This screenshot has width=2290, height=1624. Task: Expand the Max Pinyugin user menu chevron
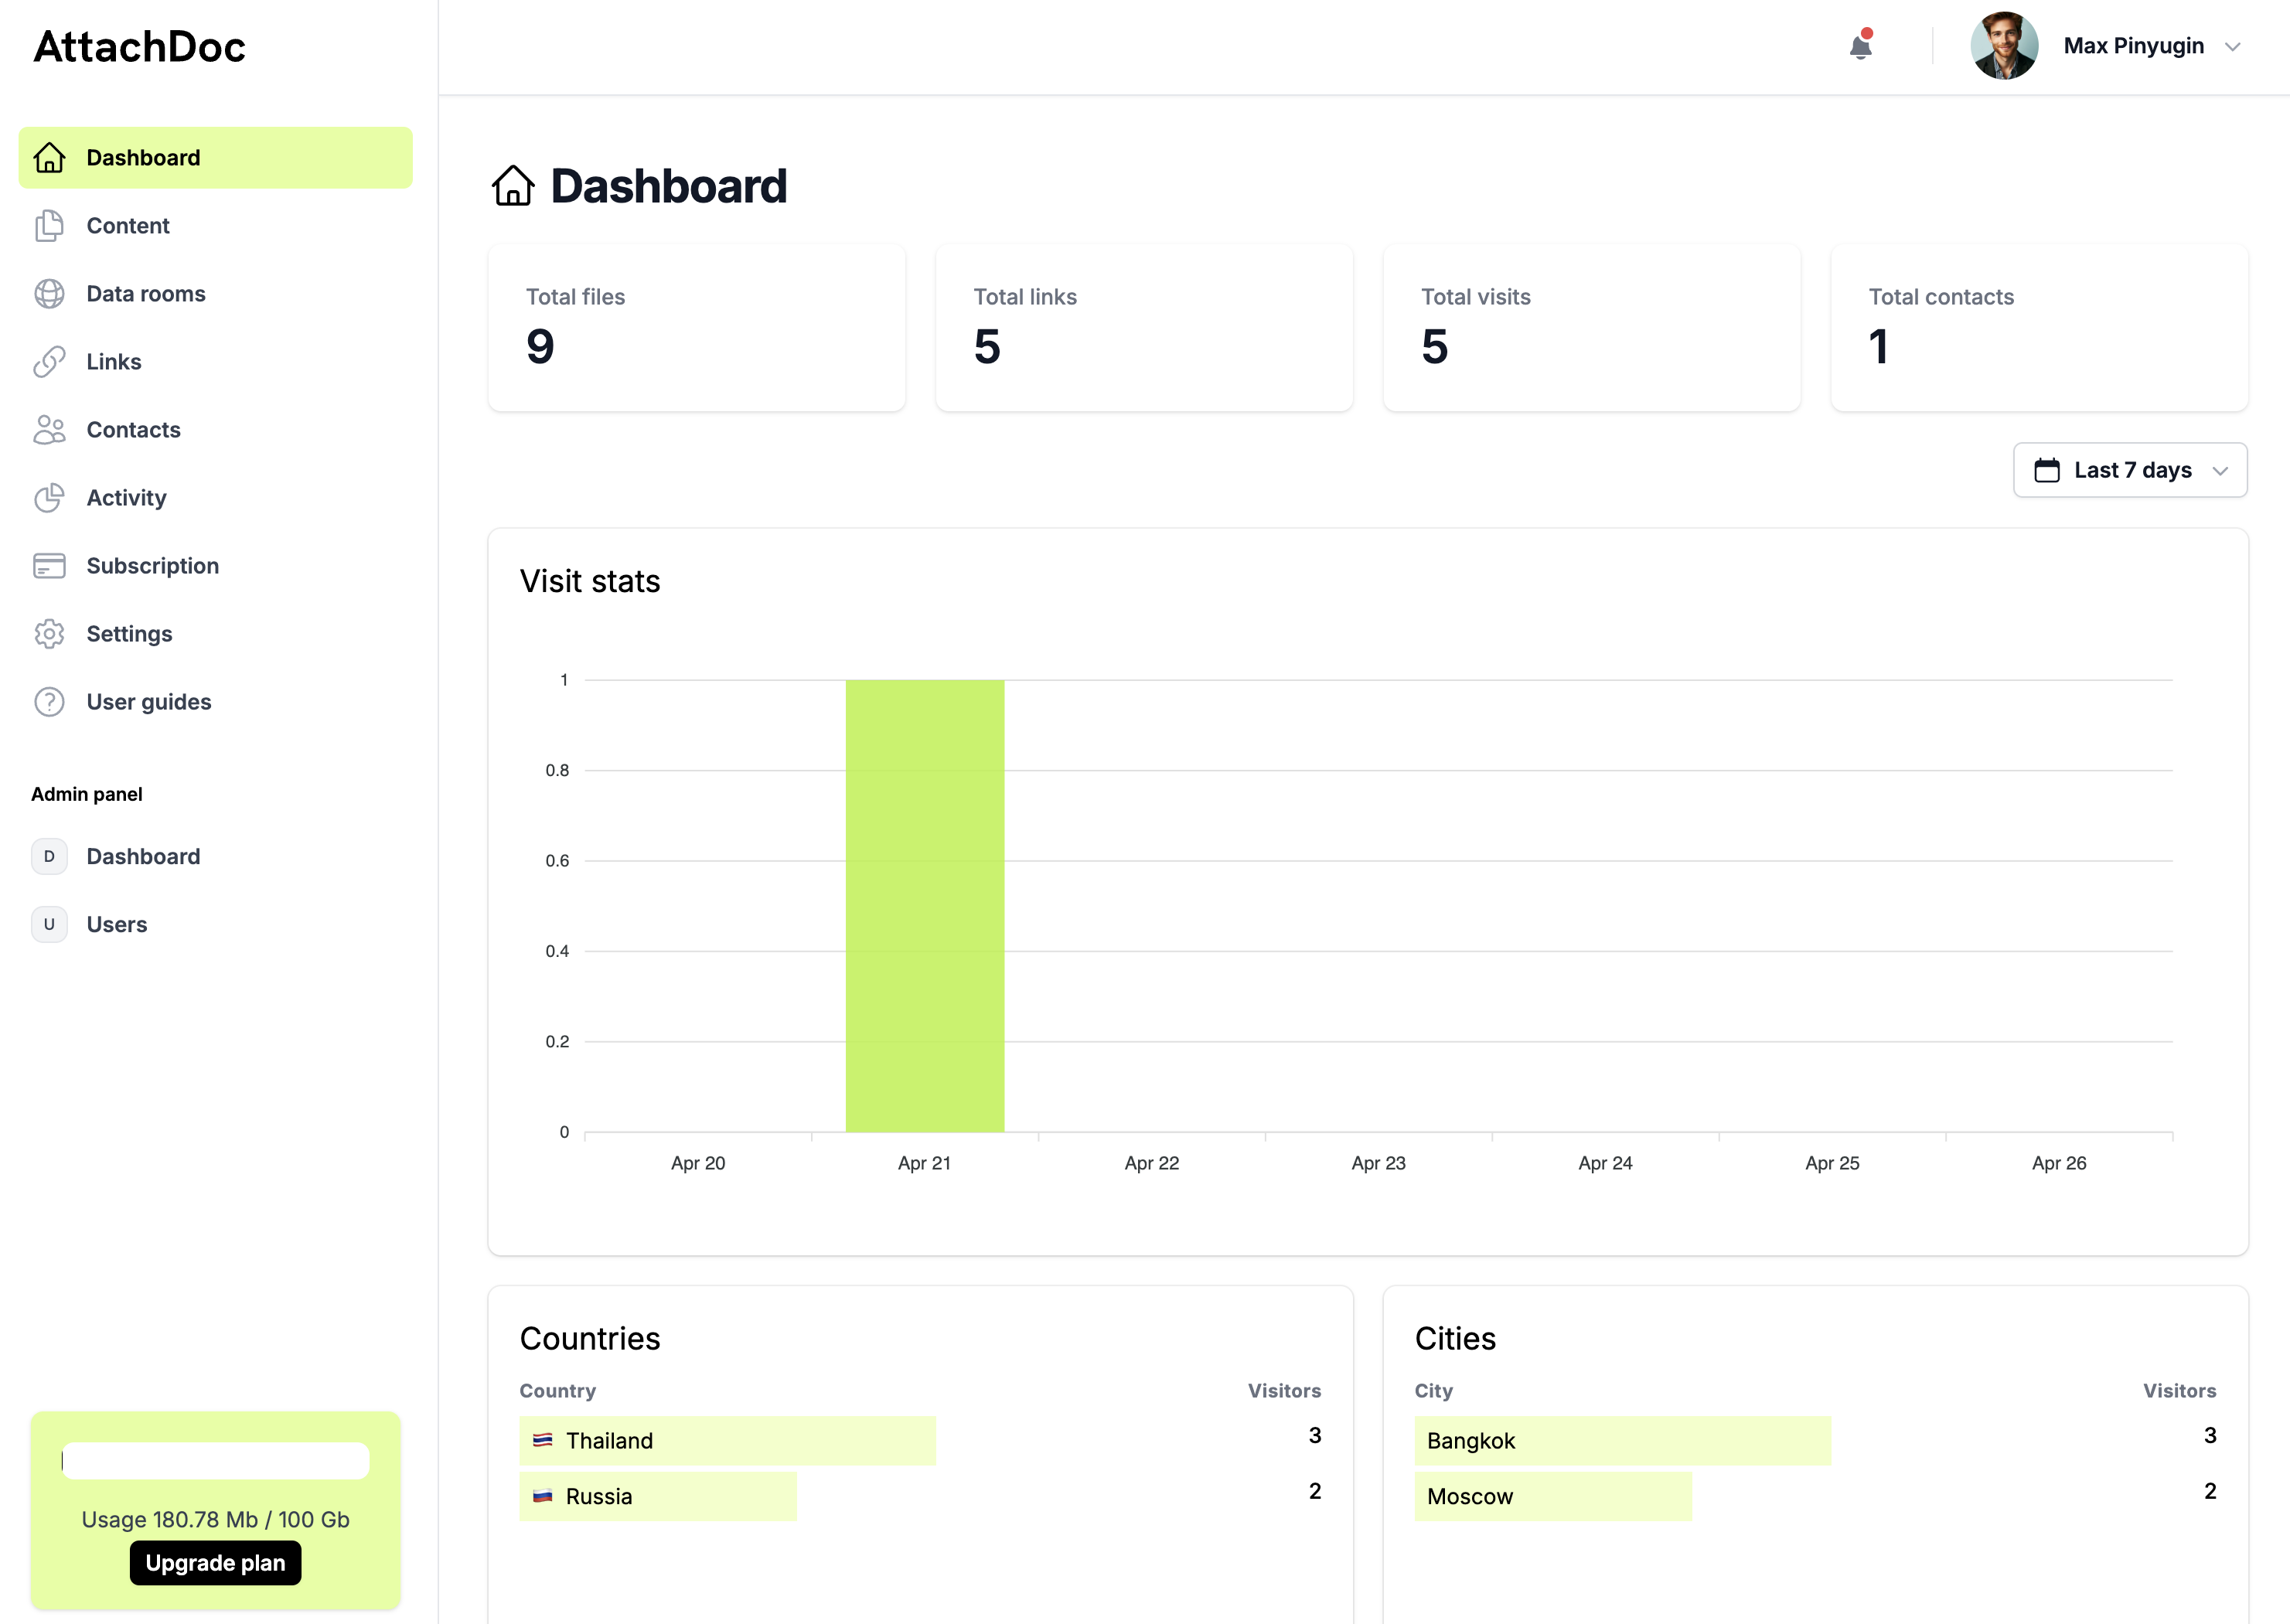click(2233, 47)
